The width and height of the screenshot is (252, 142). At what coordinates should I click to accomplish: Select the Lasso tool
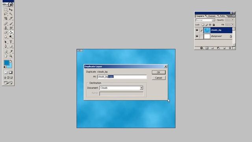click(x=6, y=14)
